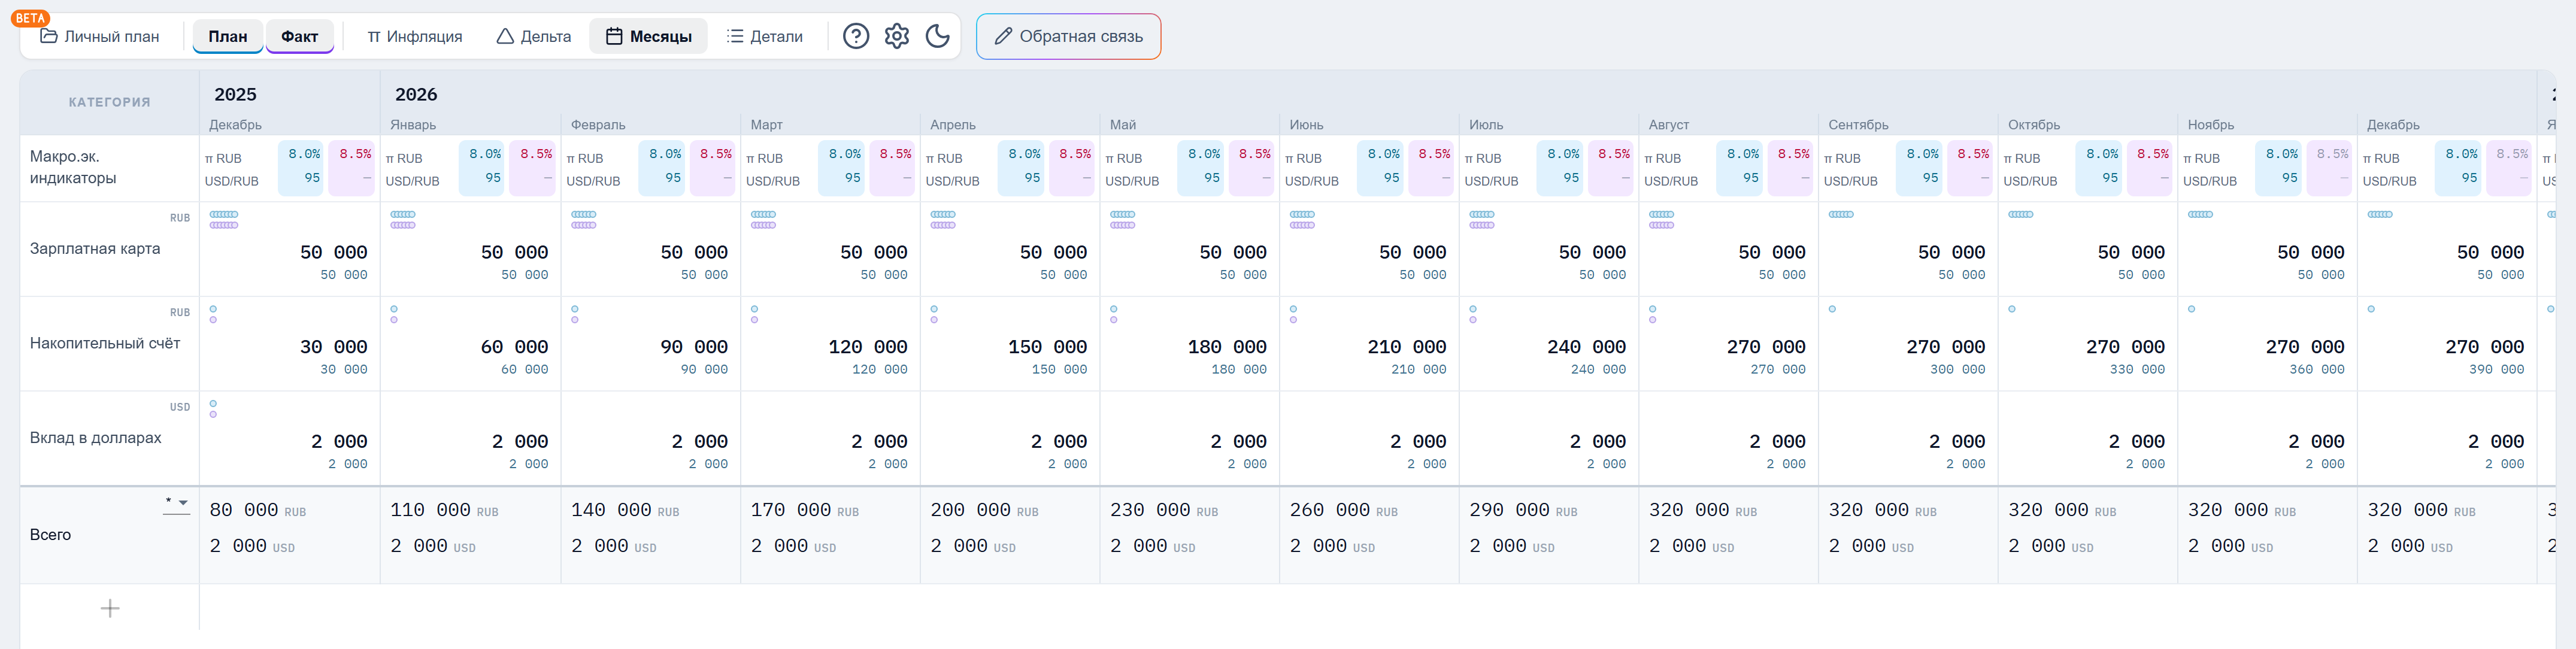Click the 230 000 RUB total for Май

1164,510
